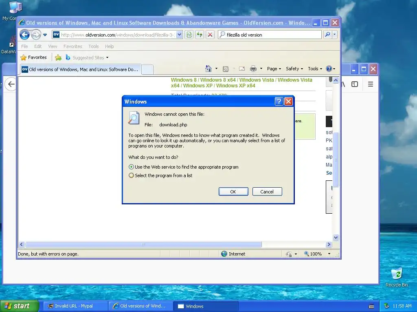
Task: Expand the Home button dropdown arrow
Action: (216, 69)
